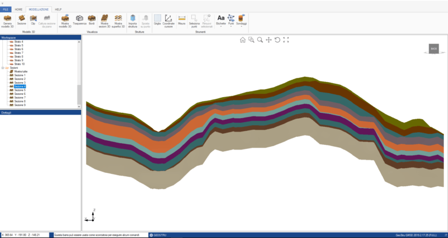Viewport: 448px width, 238px height.
Task: Toggle Trasparenza display mode
Action: click(80, 20)
